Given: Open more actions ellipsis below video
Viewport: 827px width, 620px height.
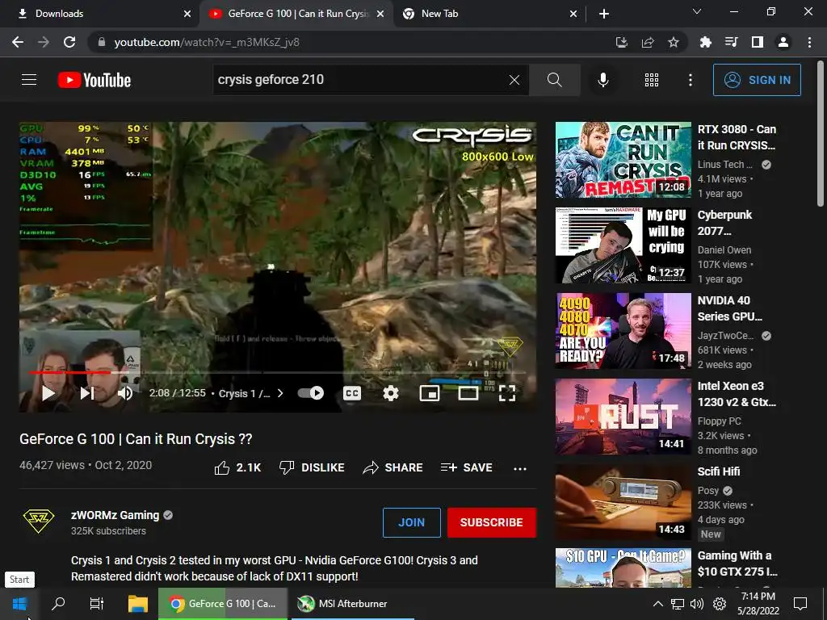Looking at the screenshot, I should 520,468.
